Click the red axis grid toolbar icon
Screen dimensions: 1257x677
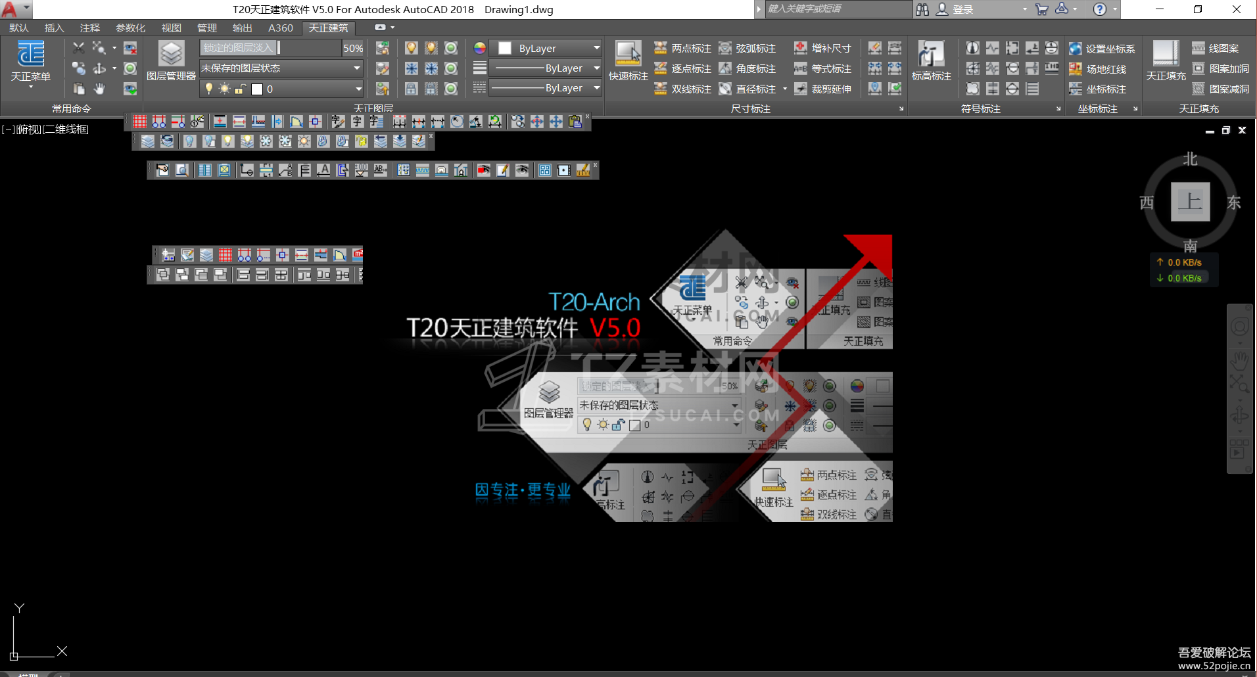[140, 122]
